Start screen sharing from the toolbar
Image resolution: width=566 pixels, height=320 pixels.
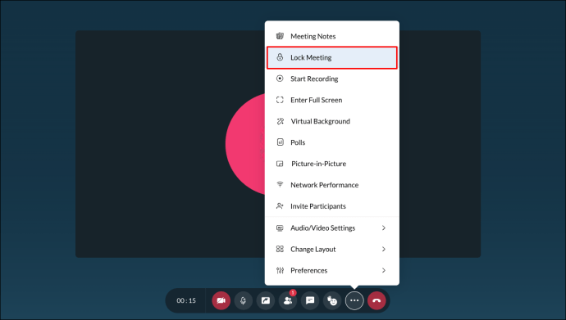point(265,300)
